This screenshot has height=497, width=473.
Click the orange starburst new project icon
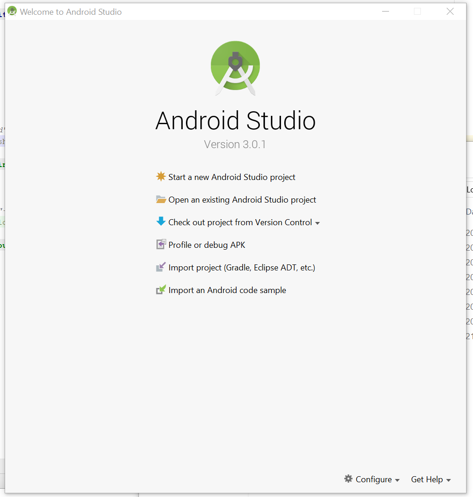[x=161, y=176]
